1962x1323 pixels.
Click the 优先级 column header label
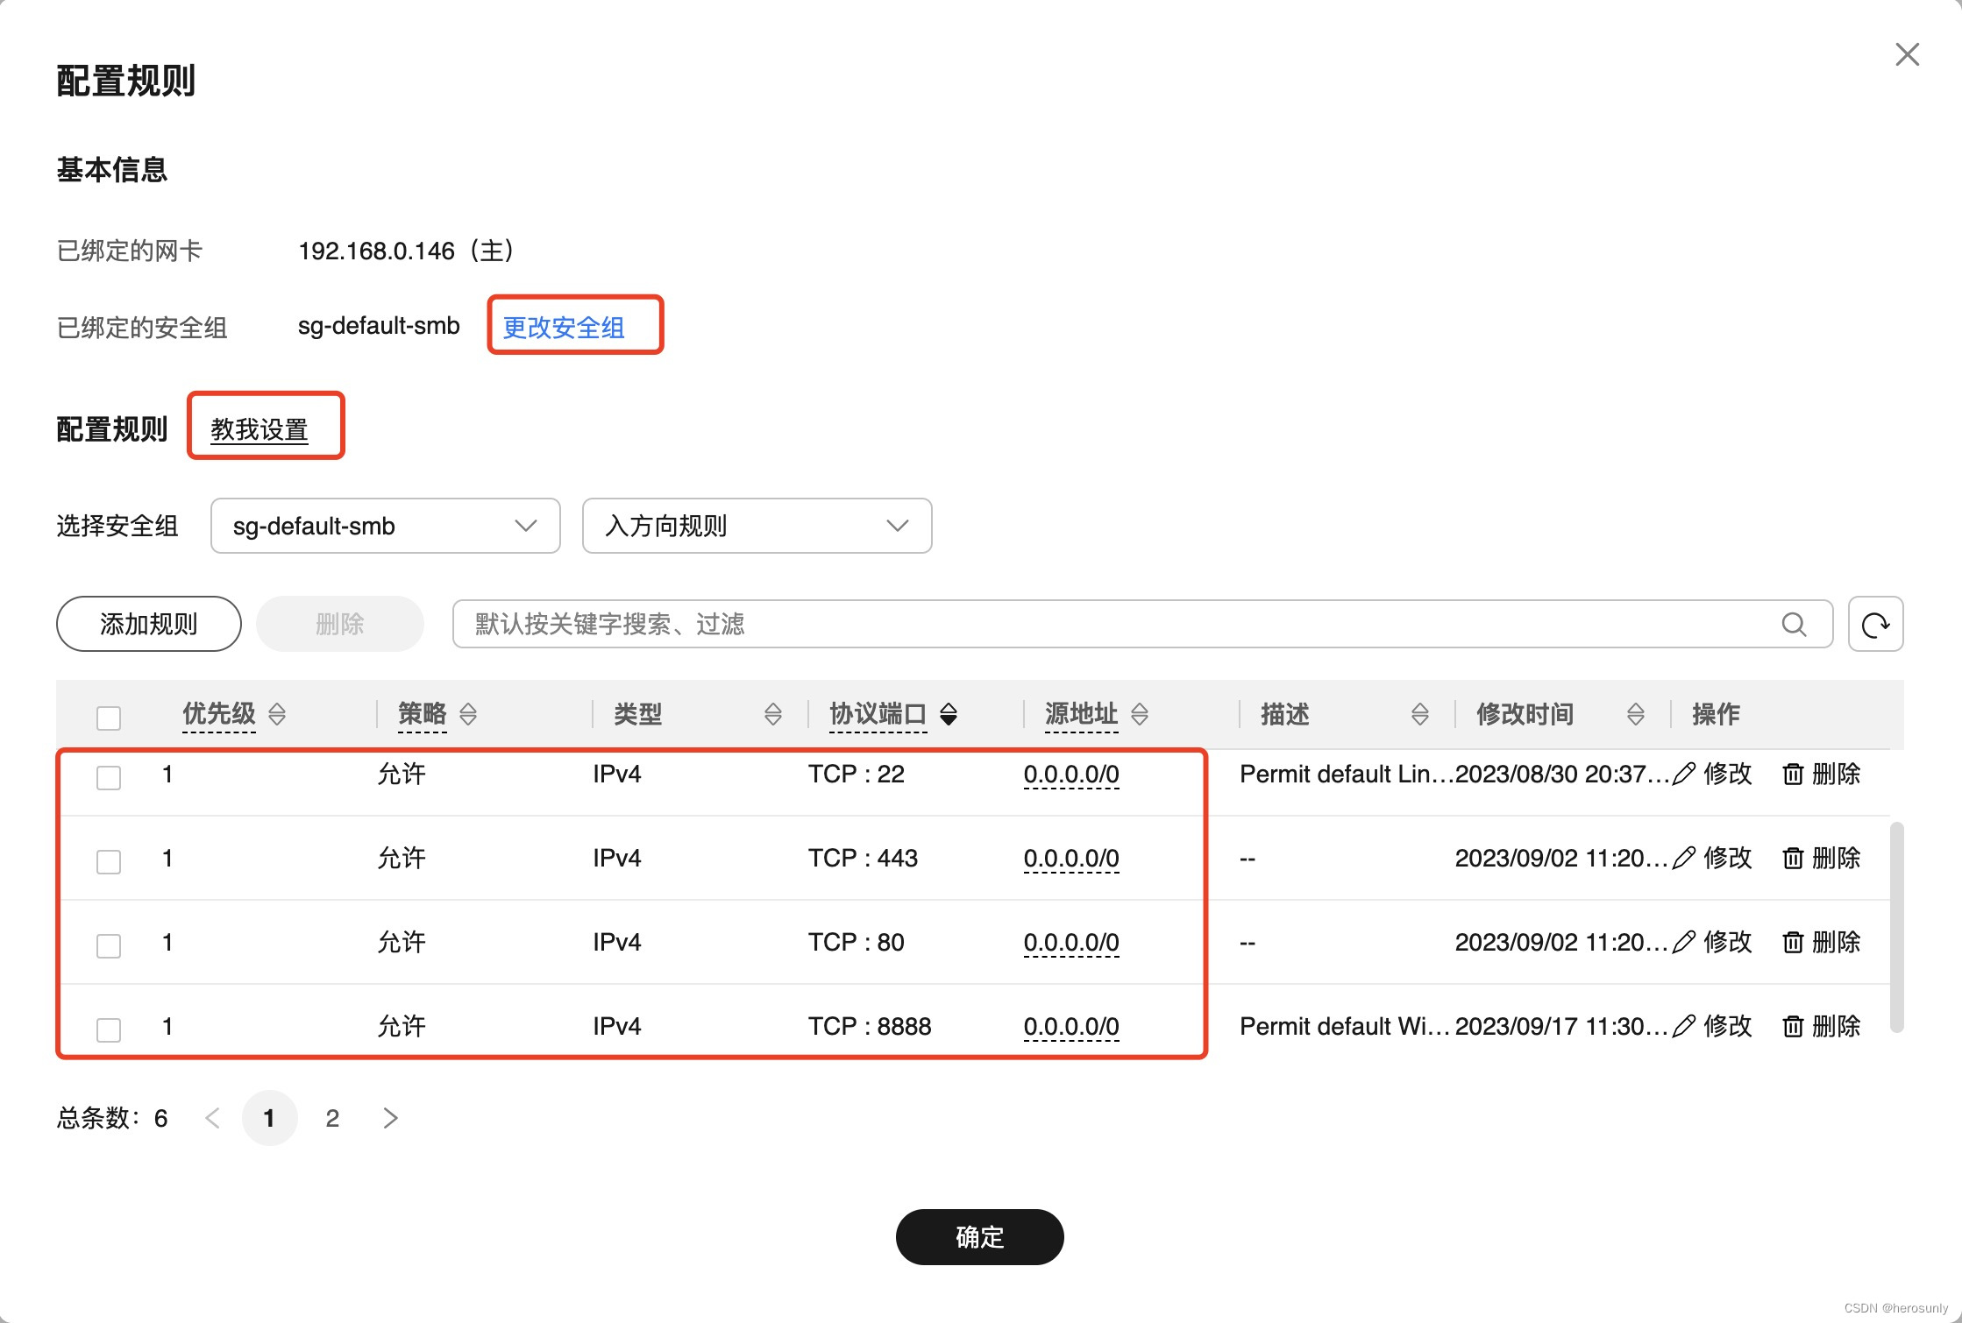219,714
